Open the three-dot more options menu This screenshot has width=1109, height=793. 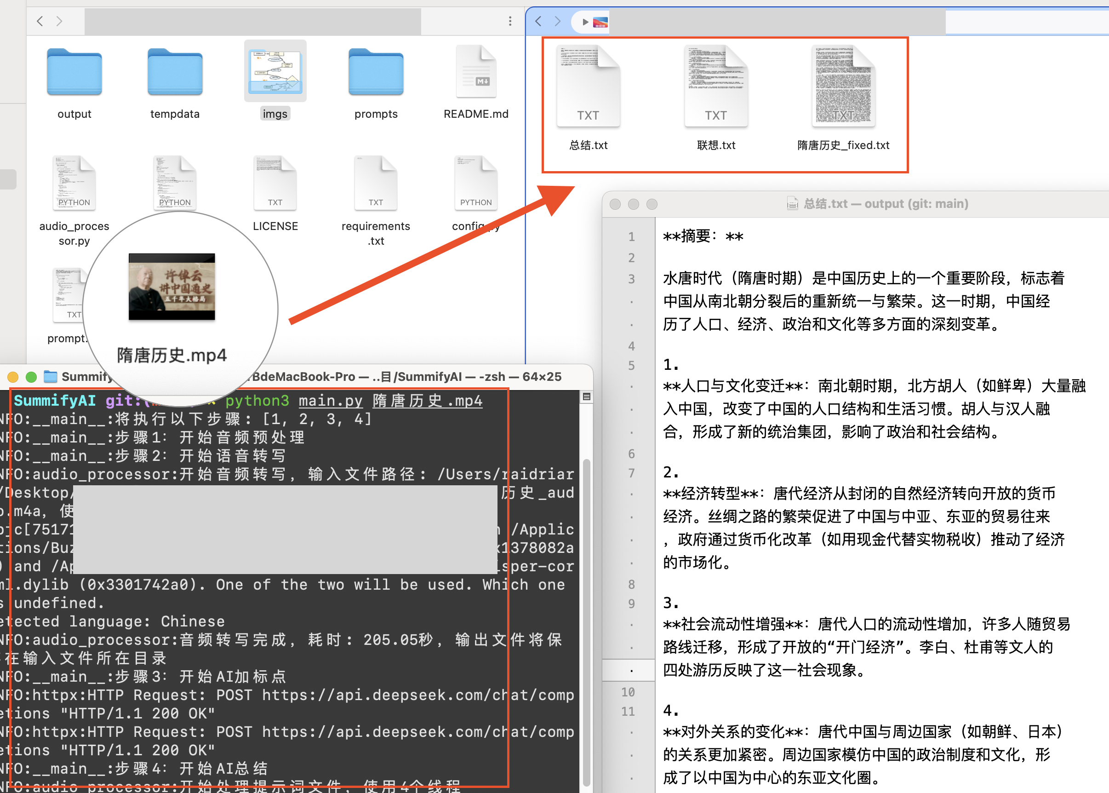click(x=510, y=21)
